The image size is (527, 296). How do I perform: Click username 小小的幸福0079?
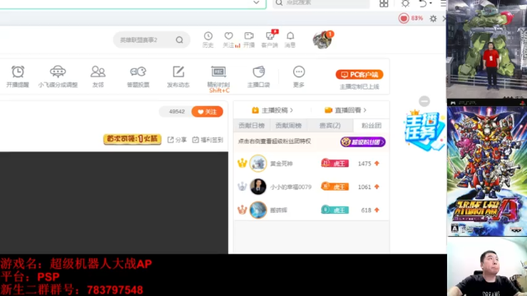click(291, 187)
